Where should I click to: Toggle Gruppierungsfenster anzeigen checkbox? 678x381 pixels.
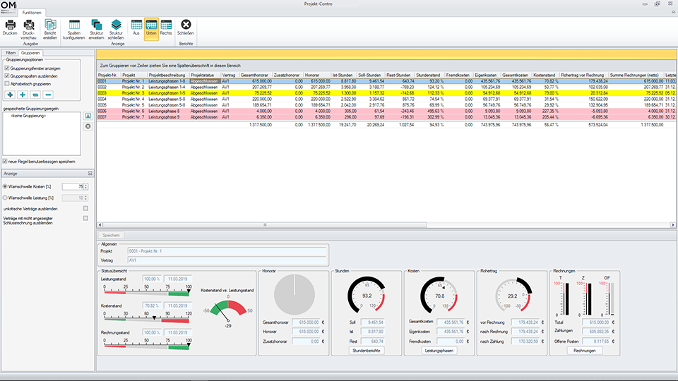point(7,68)
